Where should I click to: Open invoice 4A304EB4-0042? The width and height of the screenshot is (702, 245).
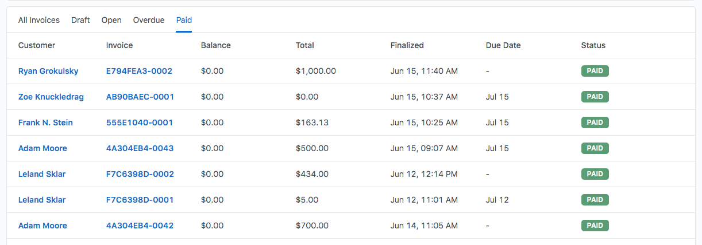click(140, 226)
